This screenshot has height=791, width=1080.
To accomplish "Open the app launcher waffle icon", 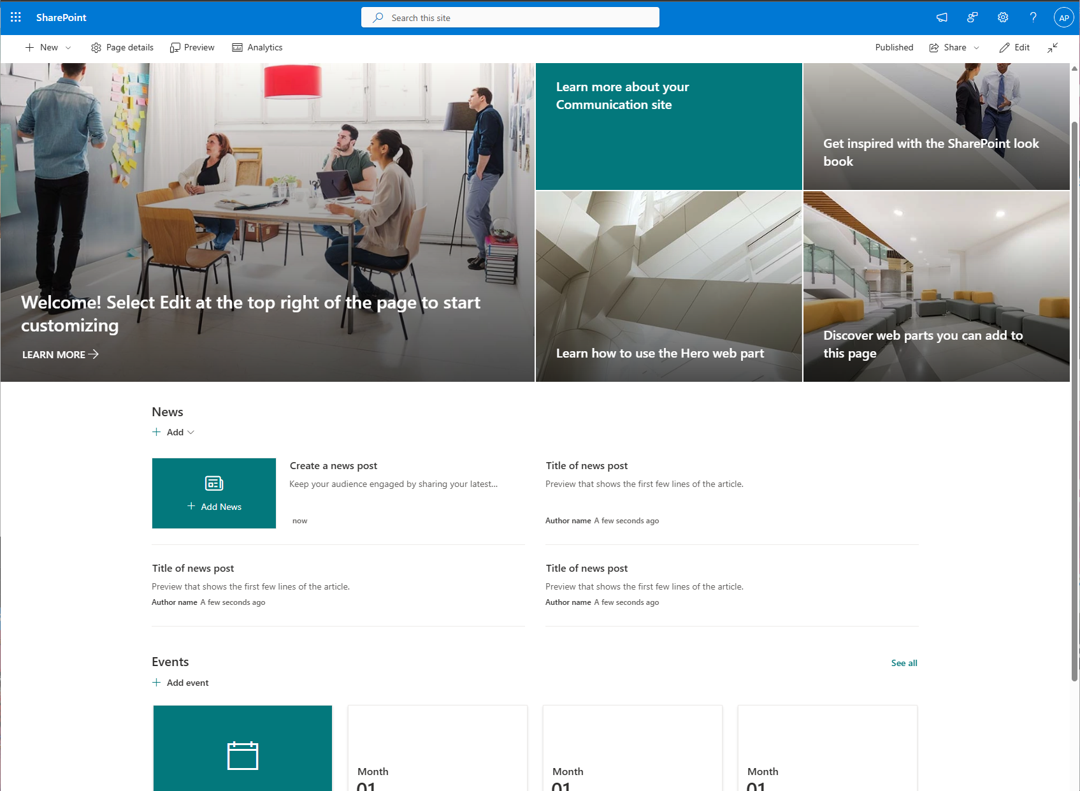I will pos(16,17).
